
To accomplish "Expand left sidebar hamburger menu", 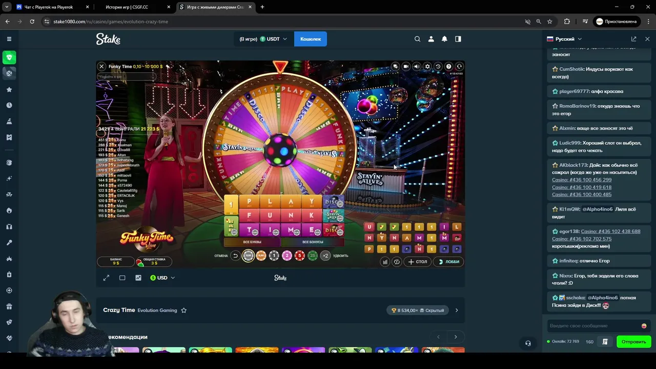I will tap(9, 39).
